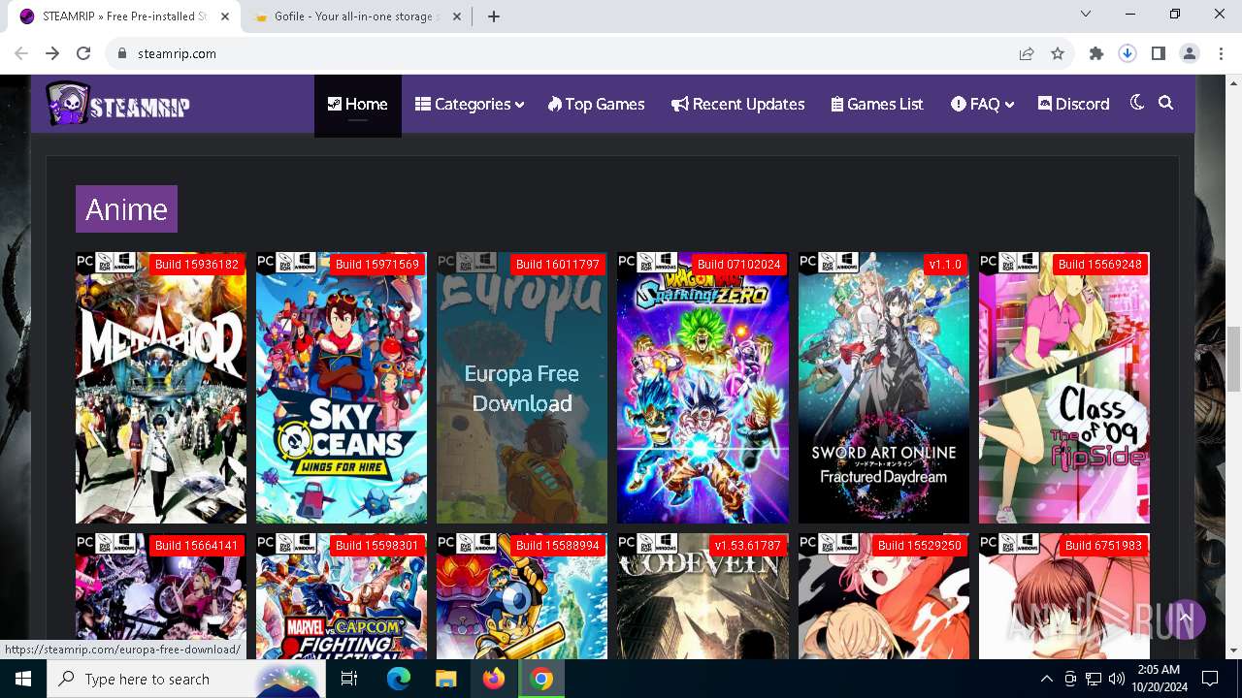Open Marvel vs Capcom Fighting Collection thumbnail
The image size is (1242, 698).
(x=342, y=596)
